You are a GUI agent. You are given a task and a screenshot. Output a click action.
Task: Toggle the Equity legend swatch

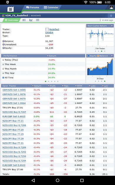(89, 56)
